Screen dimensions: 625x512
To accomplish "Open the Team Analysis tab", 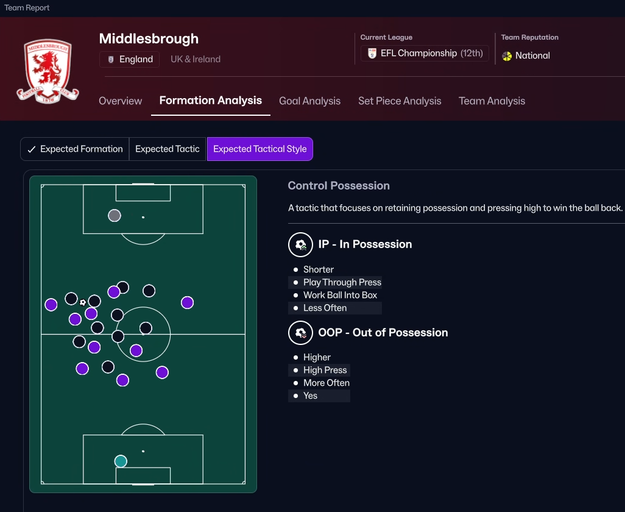I will pos(492,101).
